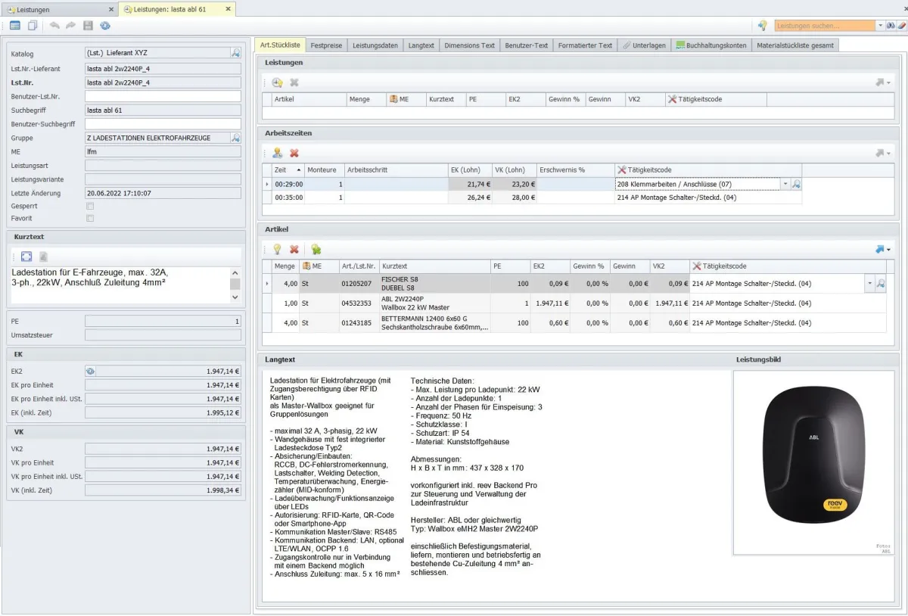This screenshot has width=908, height=616.
Task: Click the EK2 recalculation icon
Action: pos(90,372)
